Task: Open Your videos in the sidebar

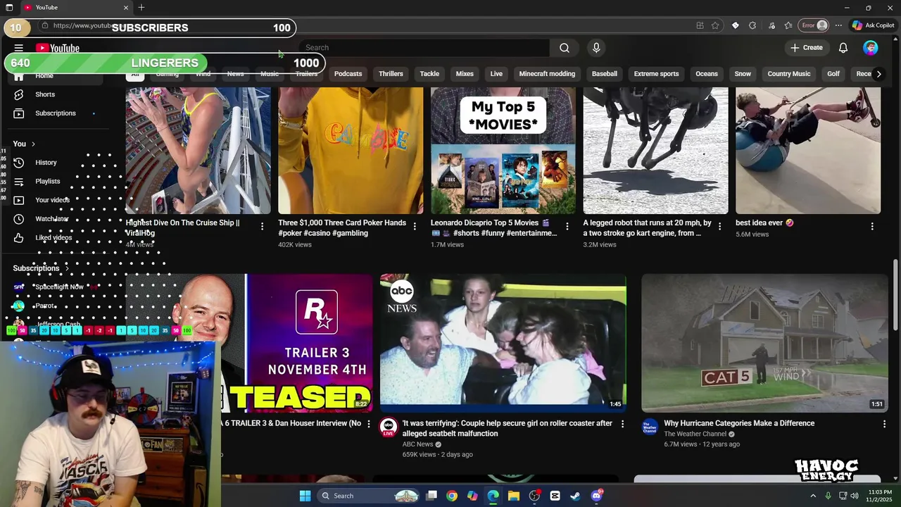Action: pyautogui.click(x=52, y=200)
